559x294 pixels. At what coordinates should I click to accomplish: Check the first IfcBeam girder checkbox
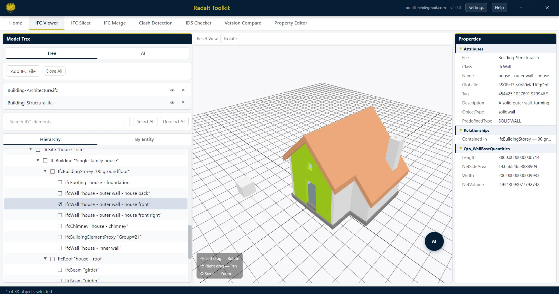click(x=60, y=270)
